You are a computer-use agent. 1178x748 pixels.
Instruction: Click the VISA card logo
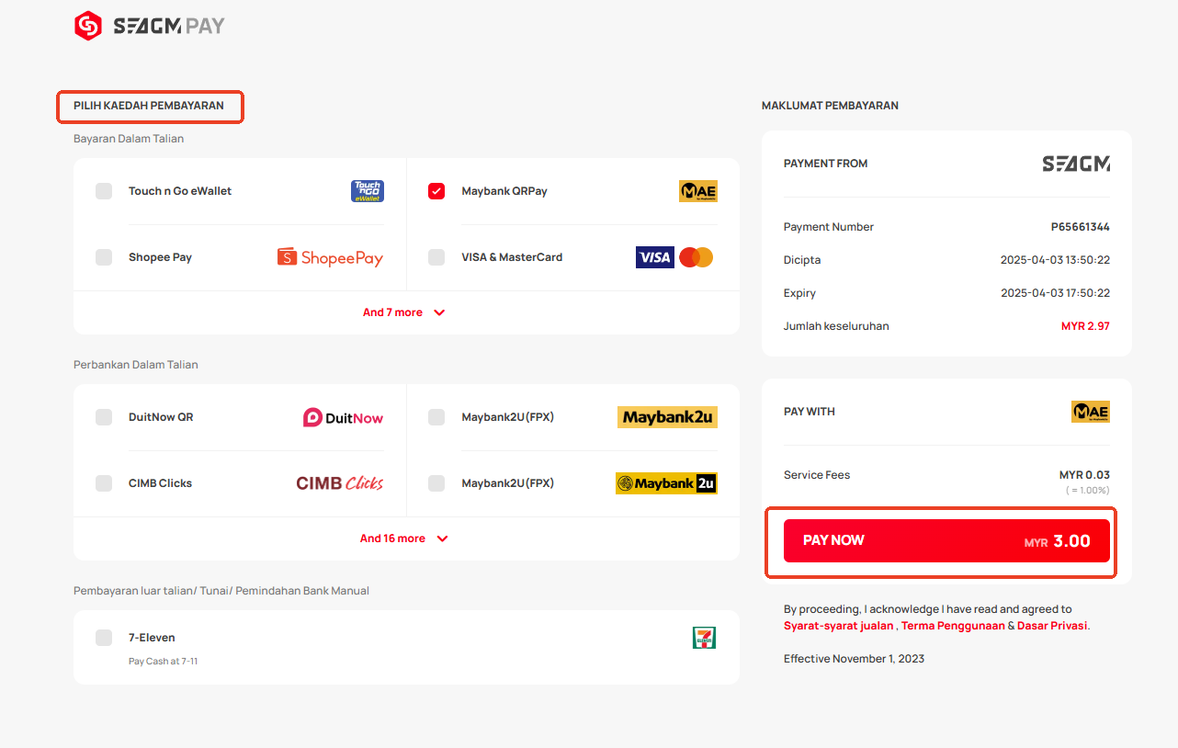(655, 257)
